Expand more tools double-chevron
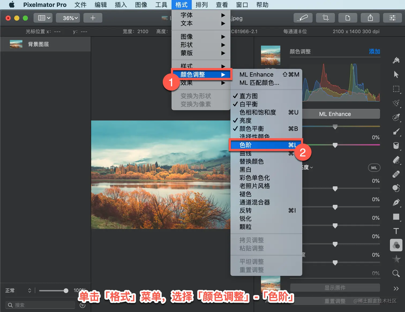The width and height of the screenshot is (405, 312). (396, 288)
